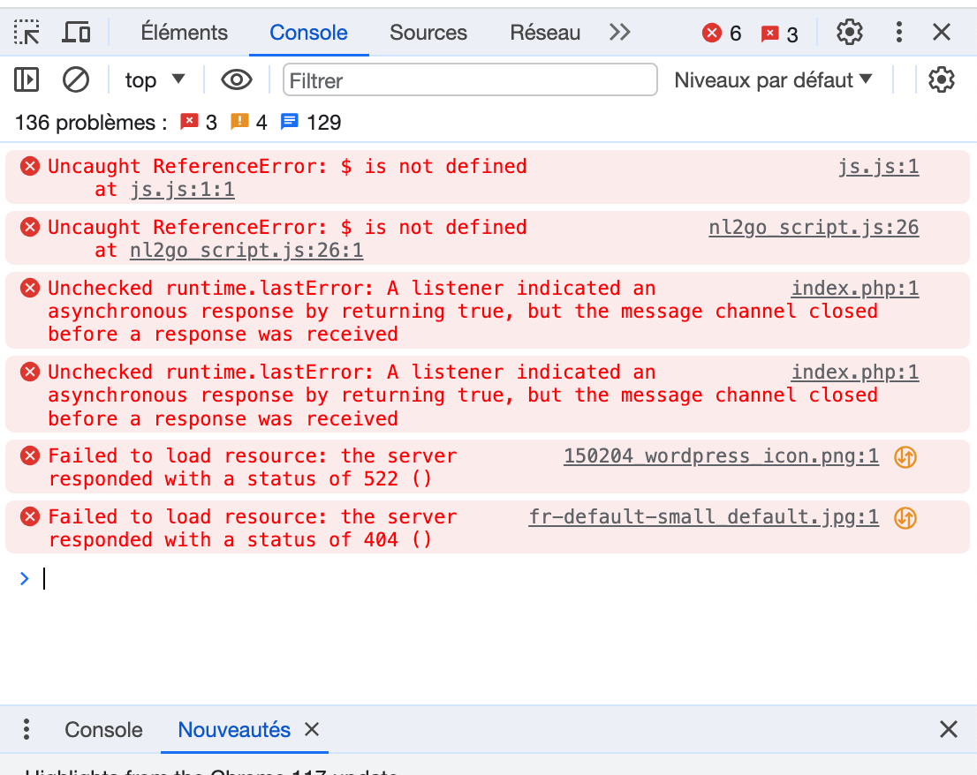Click error icon of nl2go_script ReferenceError
The width and height of the screenshot is (977, 775).
(29, 227)
